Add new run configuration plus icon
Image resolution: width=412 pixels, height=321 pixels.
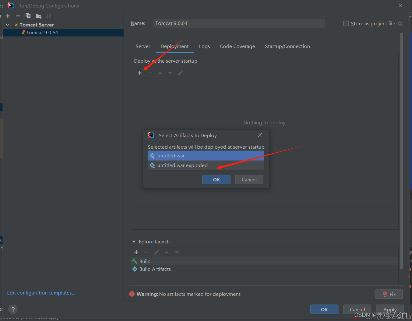pos(8,16)
